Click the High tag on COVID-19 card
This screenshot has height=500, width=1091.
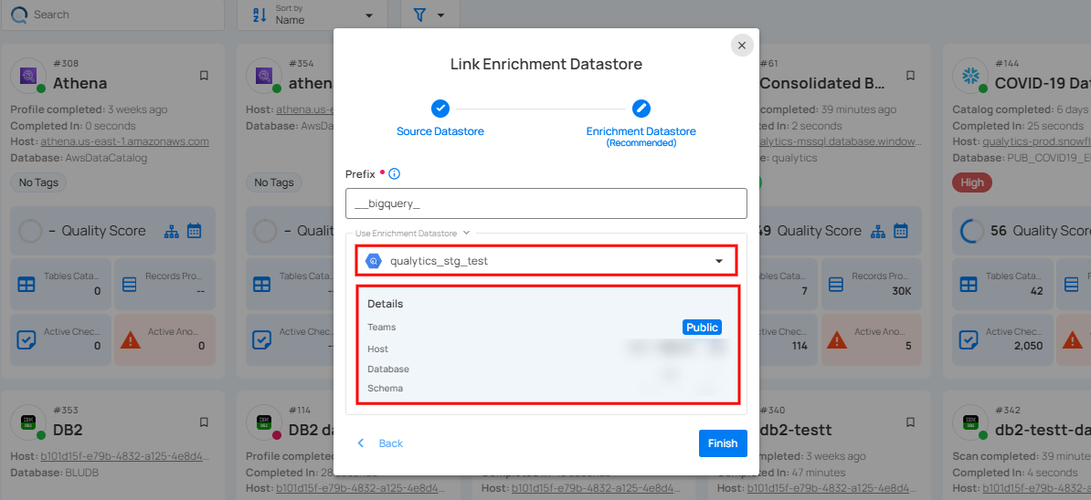coord(972,182)
